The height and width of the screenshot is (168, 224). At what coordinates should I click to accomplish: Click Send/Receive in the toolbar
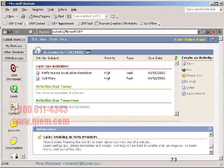(x=40, y=16)
